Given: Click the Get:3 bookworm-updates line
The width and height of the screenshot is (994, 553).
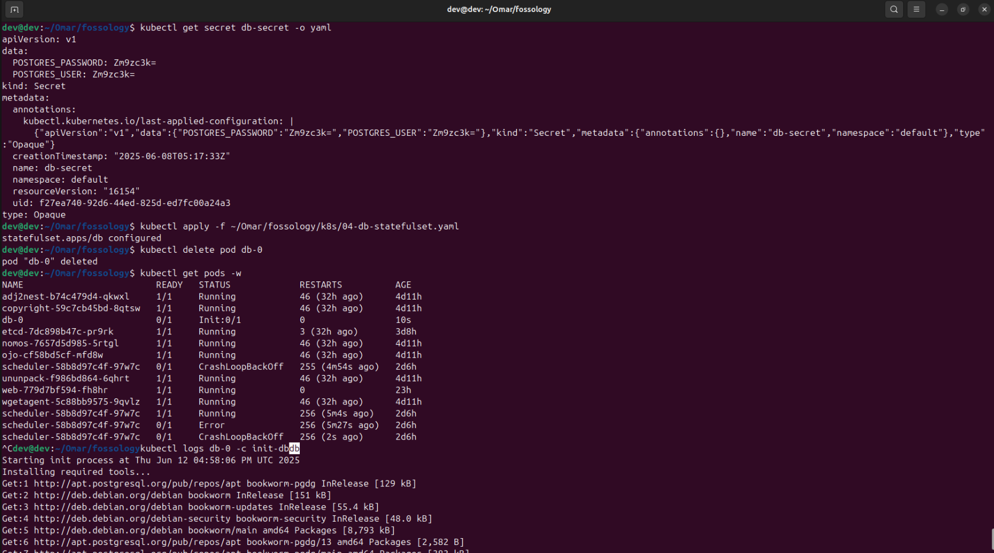Looking at the screenshot, I should click(x=191, y=507).
